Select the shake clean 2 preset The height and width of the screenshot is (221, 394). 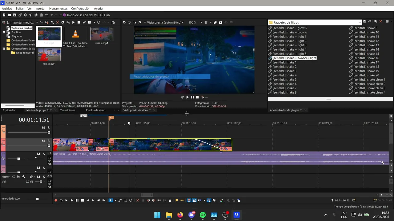click(x=369, y=84)
